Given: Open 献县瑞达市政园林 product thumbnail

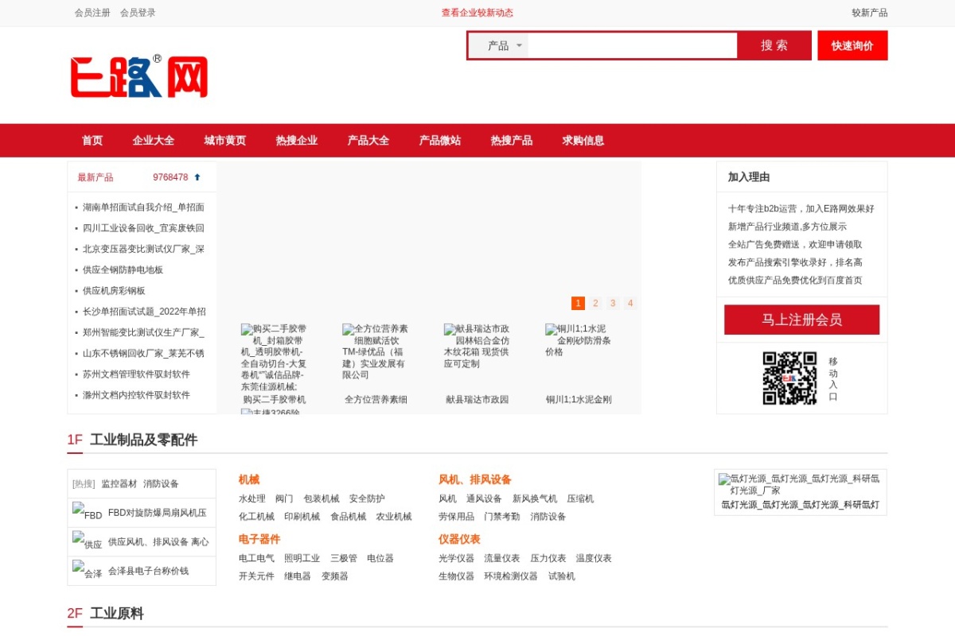Looking at the screenshot, I should pyautogui.click(x=477, y=346).
